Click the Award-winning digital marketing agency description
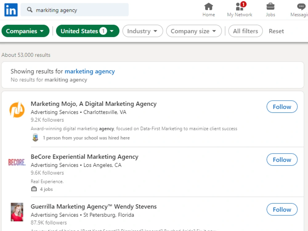 point(134,129)
